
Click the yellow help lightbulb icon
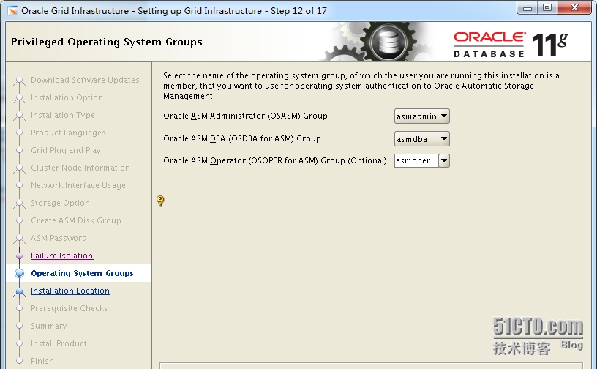click(160, 201)
